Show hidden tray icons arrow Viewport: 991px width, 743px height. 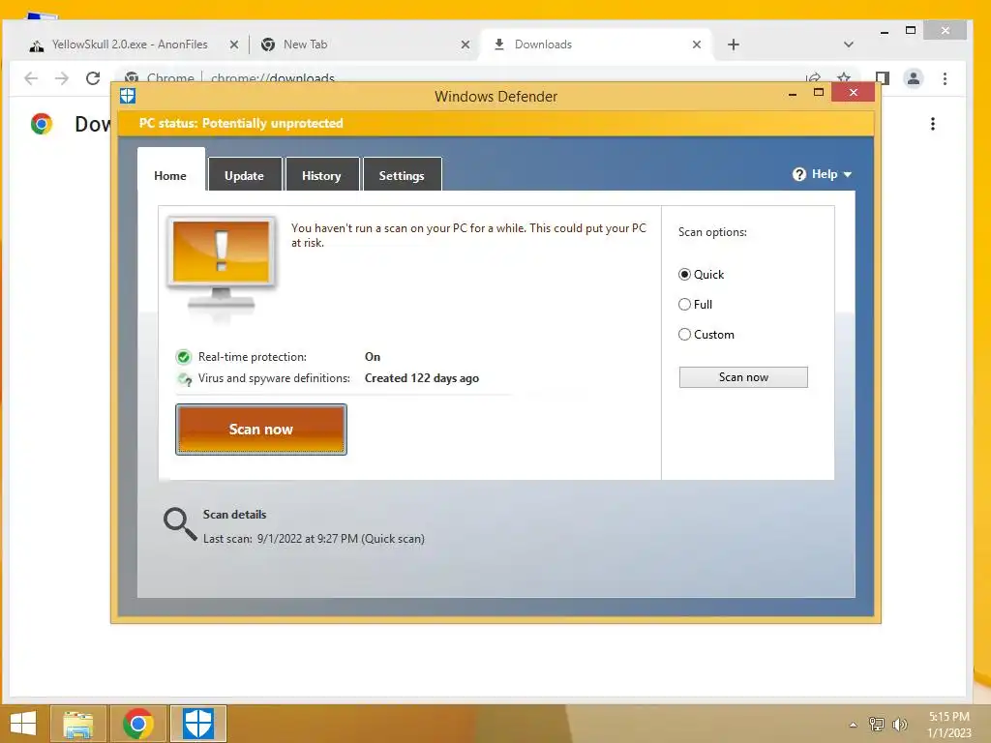tap(854, 725)
